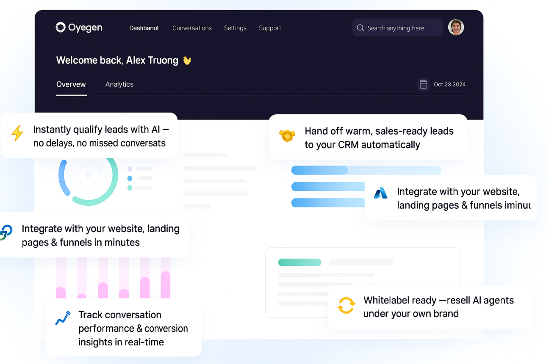Click the handshake icon on CRM card
This screenshot has height=364, width=549.
coord(287,135)
